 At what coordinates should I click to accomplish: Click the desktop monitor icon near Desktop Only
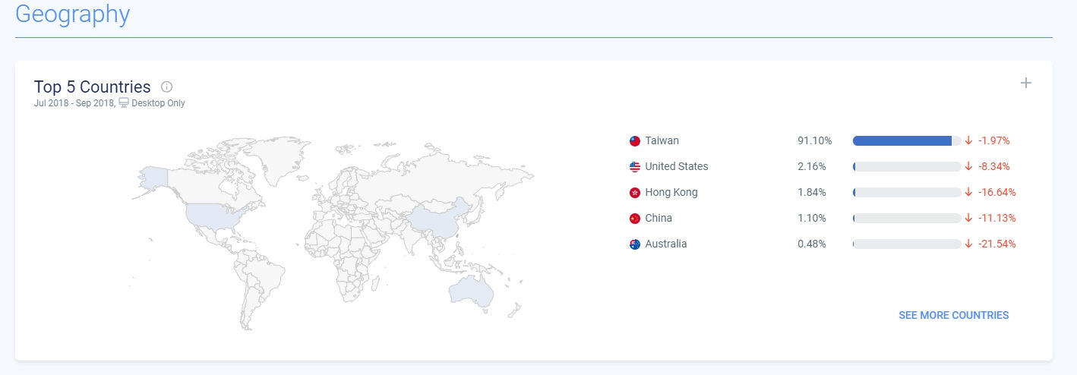124,103
